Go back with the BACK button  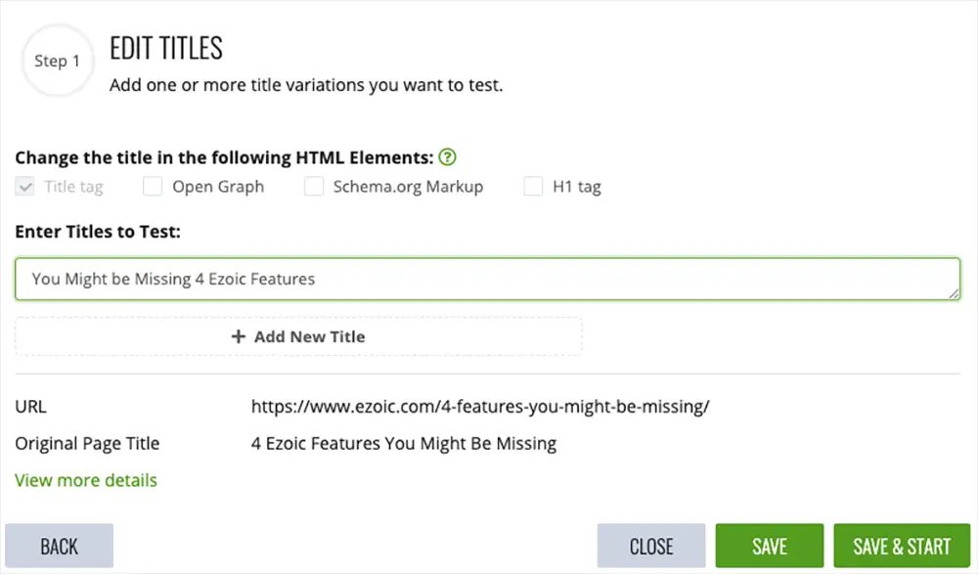60,546
